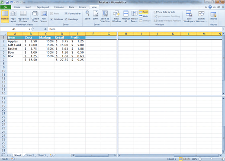Select the Markup header cell

[46, 38]
